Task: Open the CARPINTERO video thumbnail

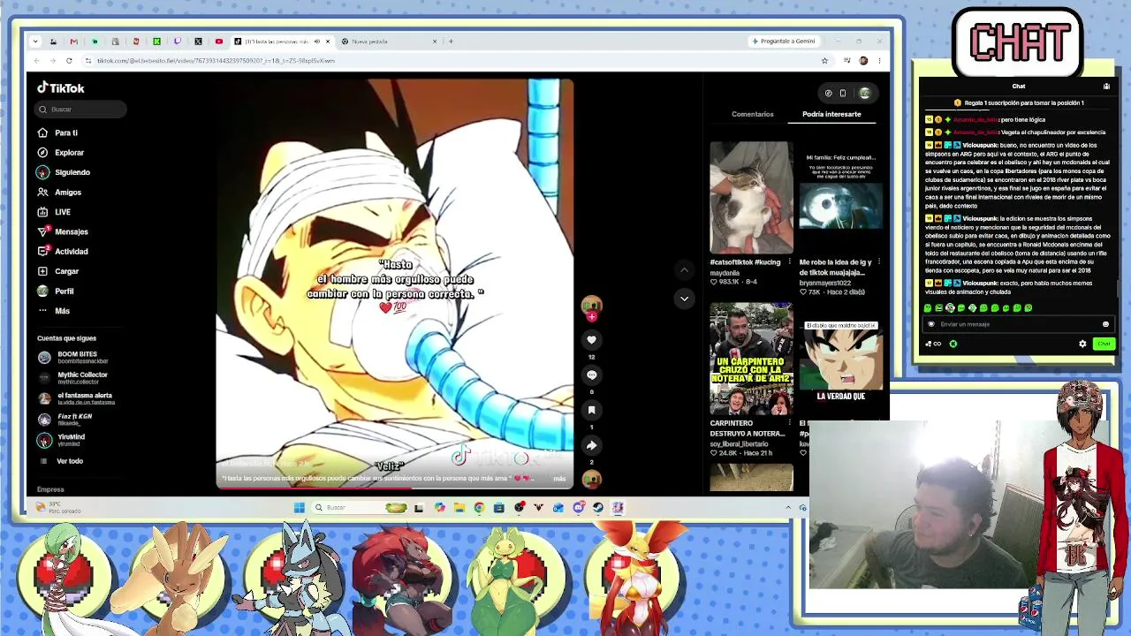Action: pos(751,359)
